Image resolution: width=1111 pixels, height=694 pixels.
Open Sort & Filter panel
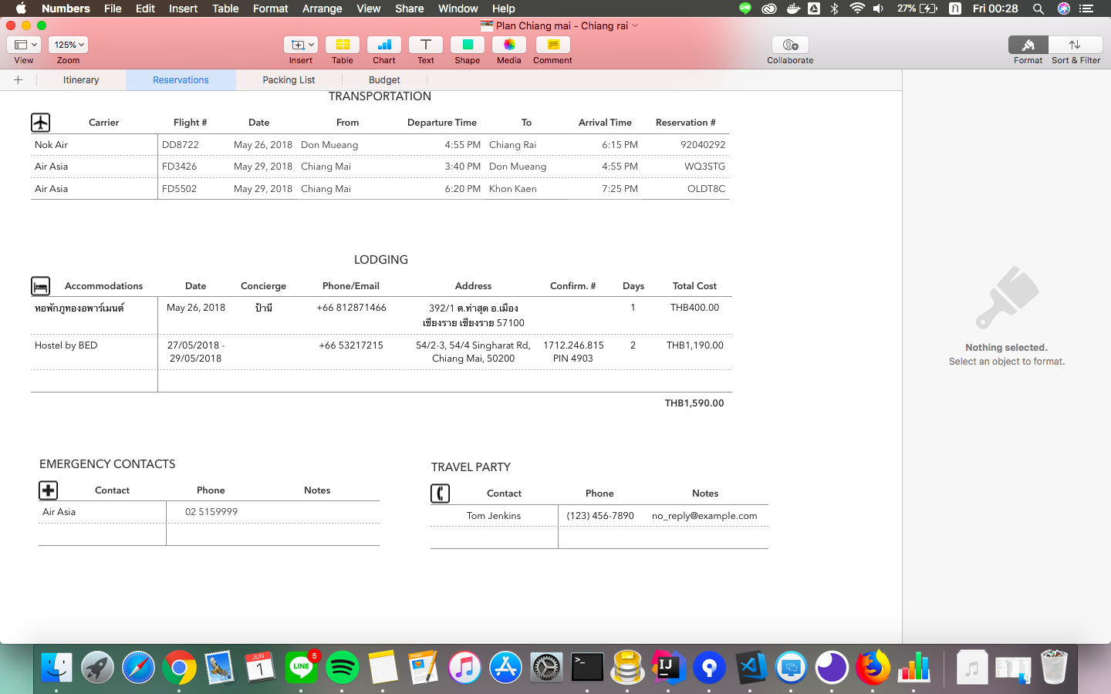[x=1075, y=45]
